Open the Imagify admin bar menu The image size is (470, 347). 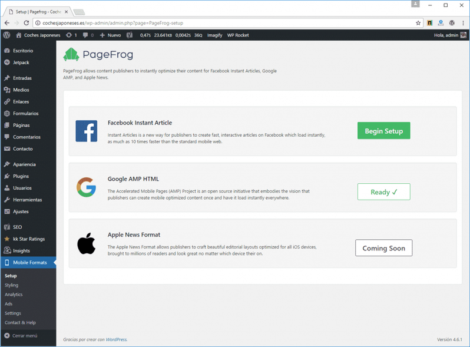(214, 35)
